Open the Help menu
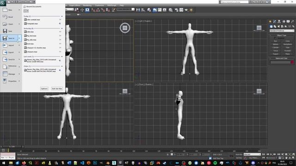 [122, 6]
